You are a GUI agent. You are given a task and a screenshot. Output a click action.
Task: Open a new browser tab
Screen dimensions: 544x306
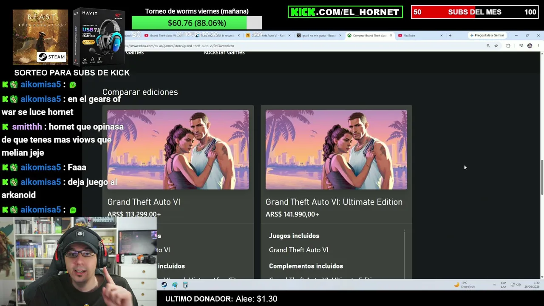(450, 35)
